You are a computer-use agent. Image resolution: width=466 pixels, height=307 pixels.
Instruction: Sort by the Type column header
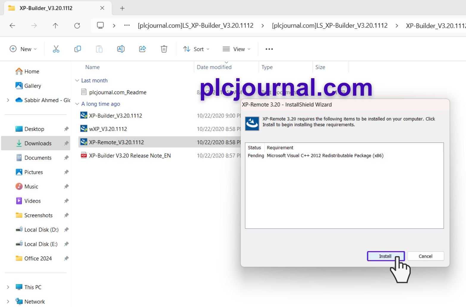(x=267, y=67)
